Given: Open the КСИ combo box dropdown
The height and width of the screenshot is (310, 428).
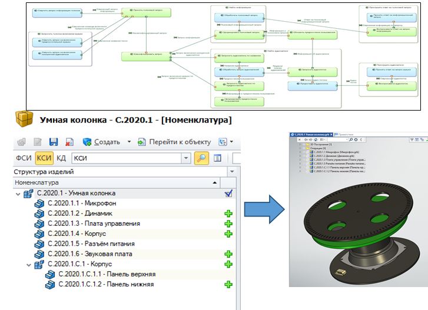Looking at the screenshot, I should click(x=186, y=158).
